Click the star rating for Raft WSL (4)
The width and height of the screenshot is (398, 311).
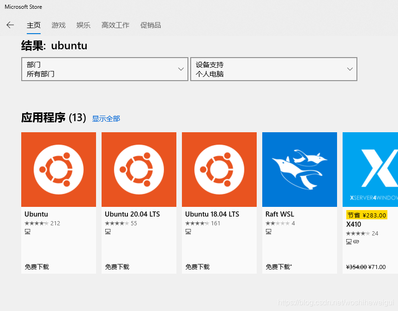(x=277, y=223)
